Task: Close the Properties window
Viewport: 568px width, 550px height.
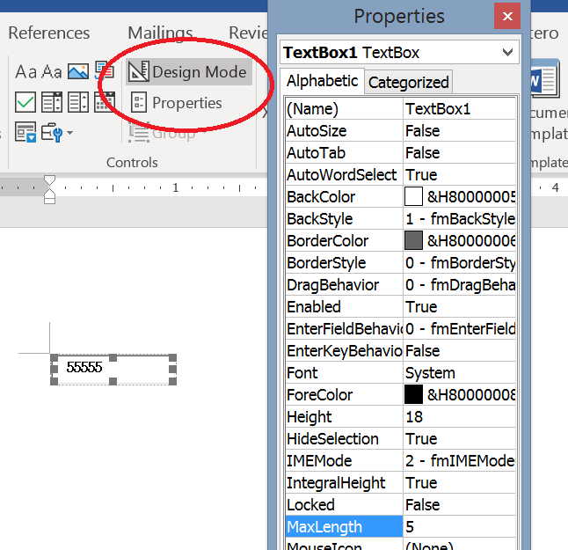Action: pos(506,16)
